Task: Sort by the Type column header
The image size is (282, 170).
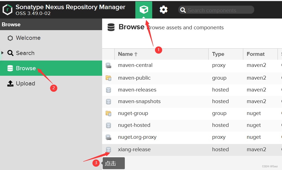Action: tap(226, 54)
